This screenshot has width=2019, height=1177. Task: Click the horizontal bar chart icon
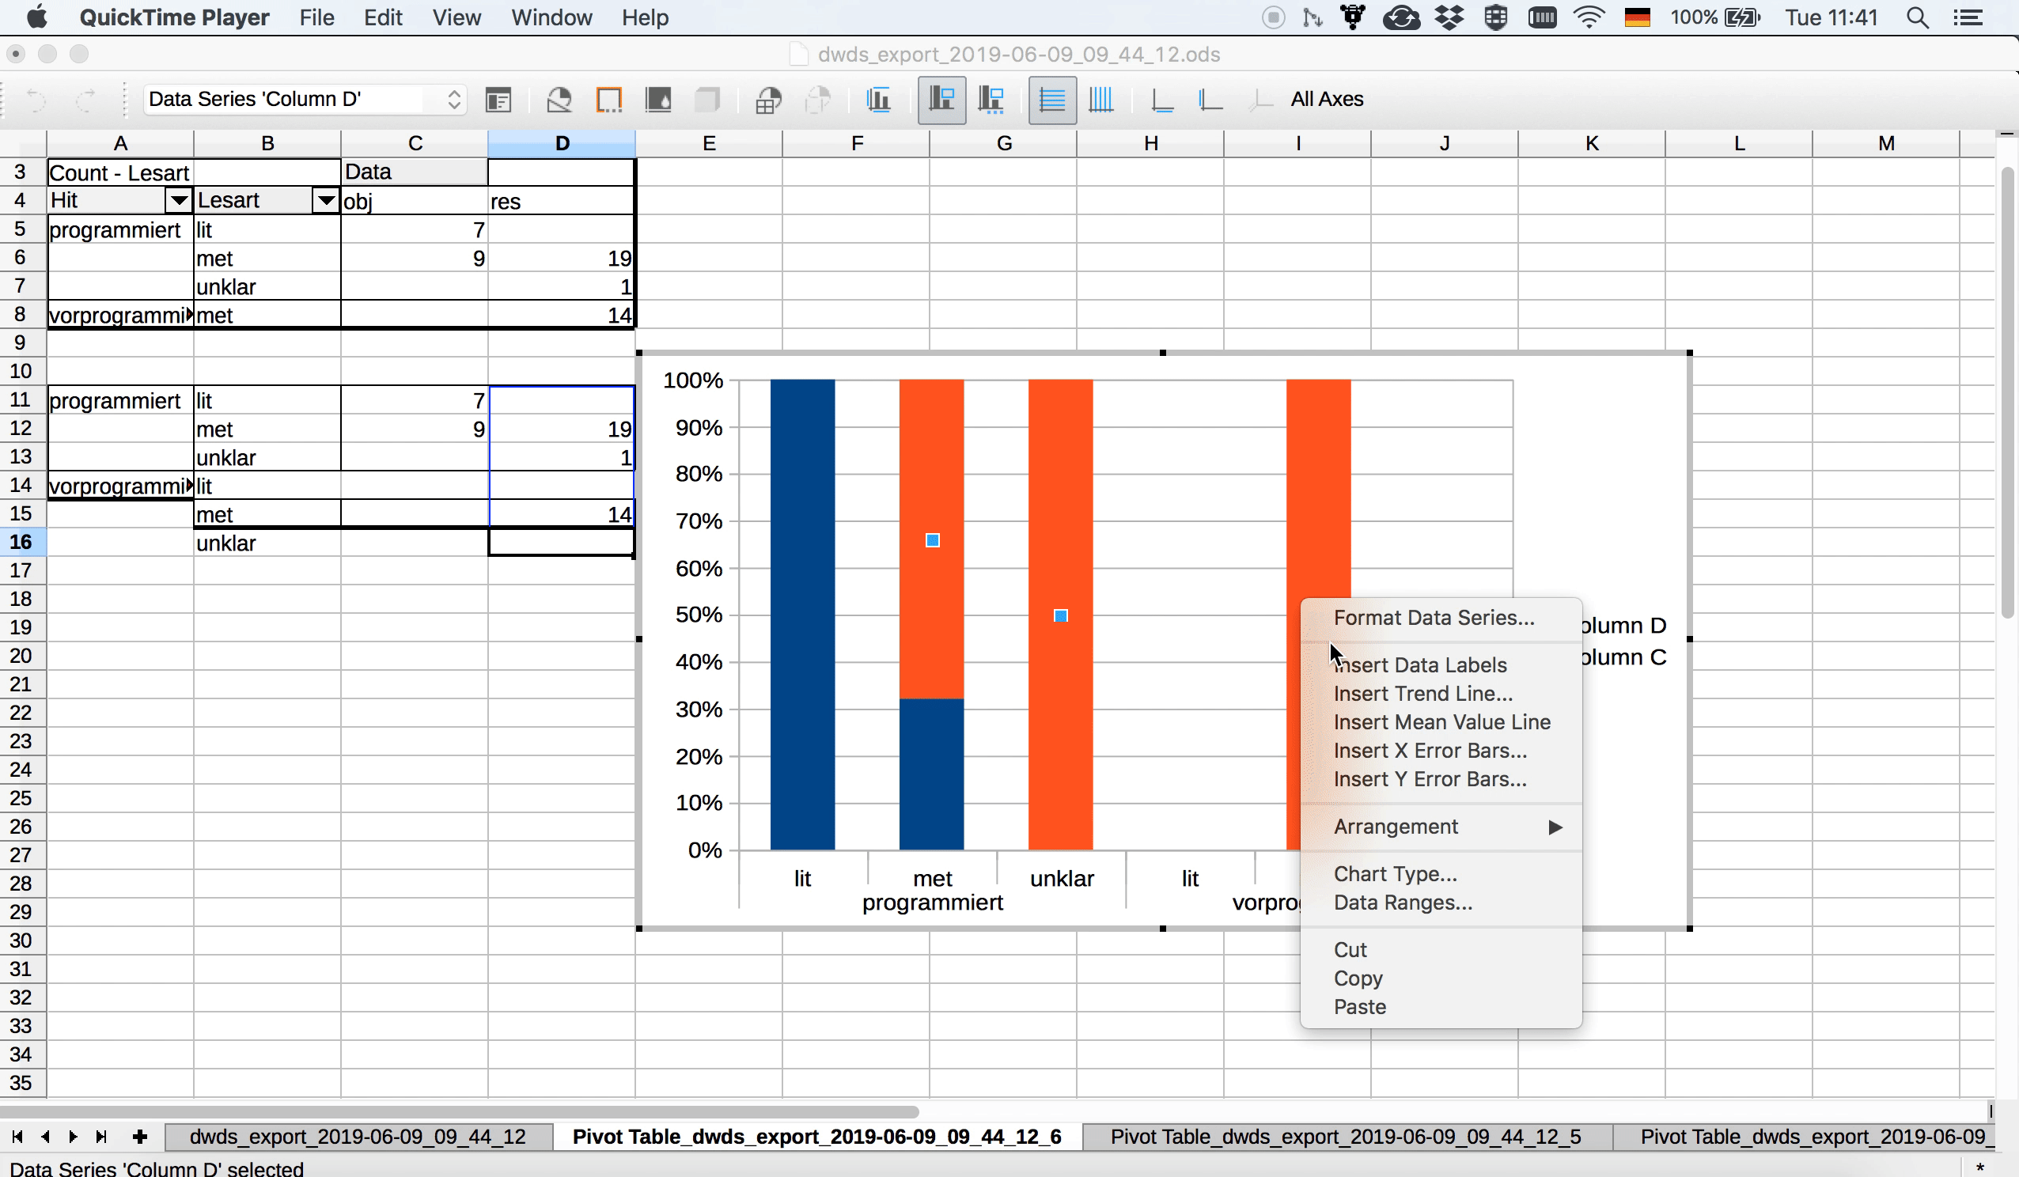(x=1052, y=100)
